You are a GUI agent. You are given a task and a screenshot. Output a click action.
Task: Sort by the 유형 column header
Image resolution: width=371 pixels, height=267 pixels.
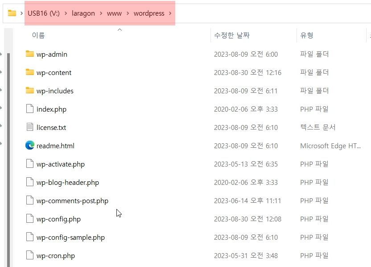tap(307, 35)
